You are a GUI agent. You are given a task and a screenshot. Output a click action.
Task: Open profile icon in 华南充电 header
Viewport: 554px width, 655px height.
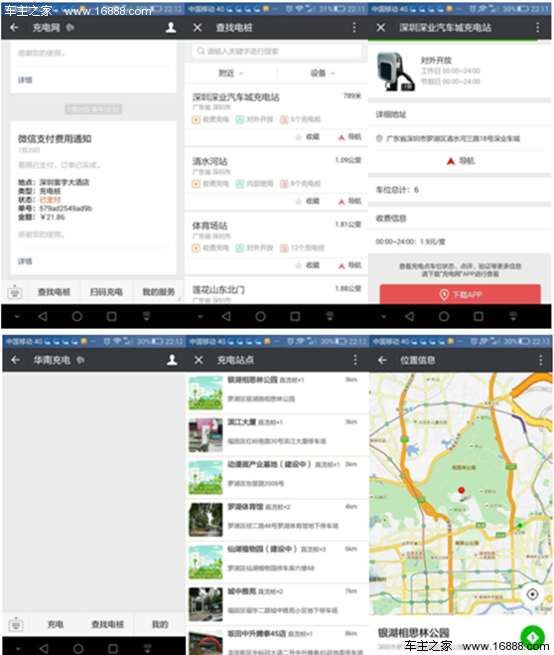point(172,360)
